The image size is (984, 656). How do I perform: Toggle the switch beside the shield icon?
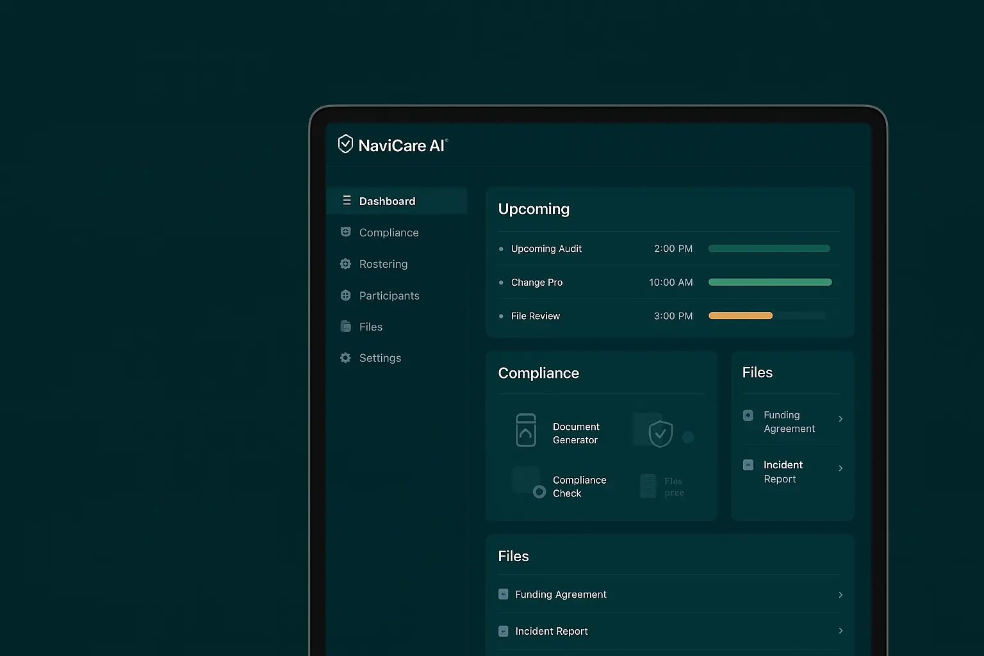click(x=688, y=438)
